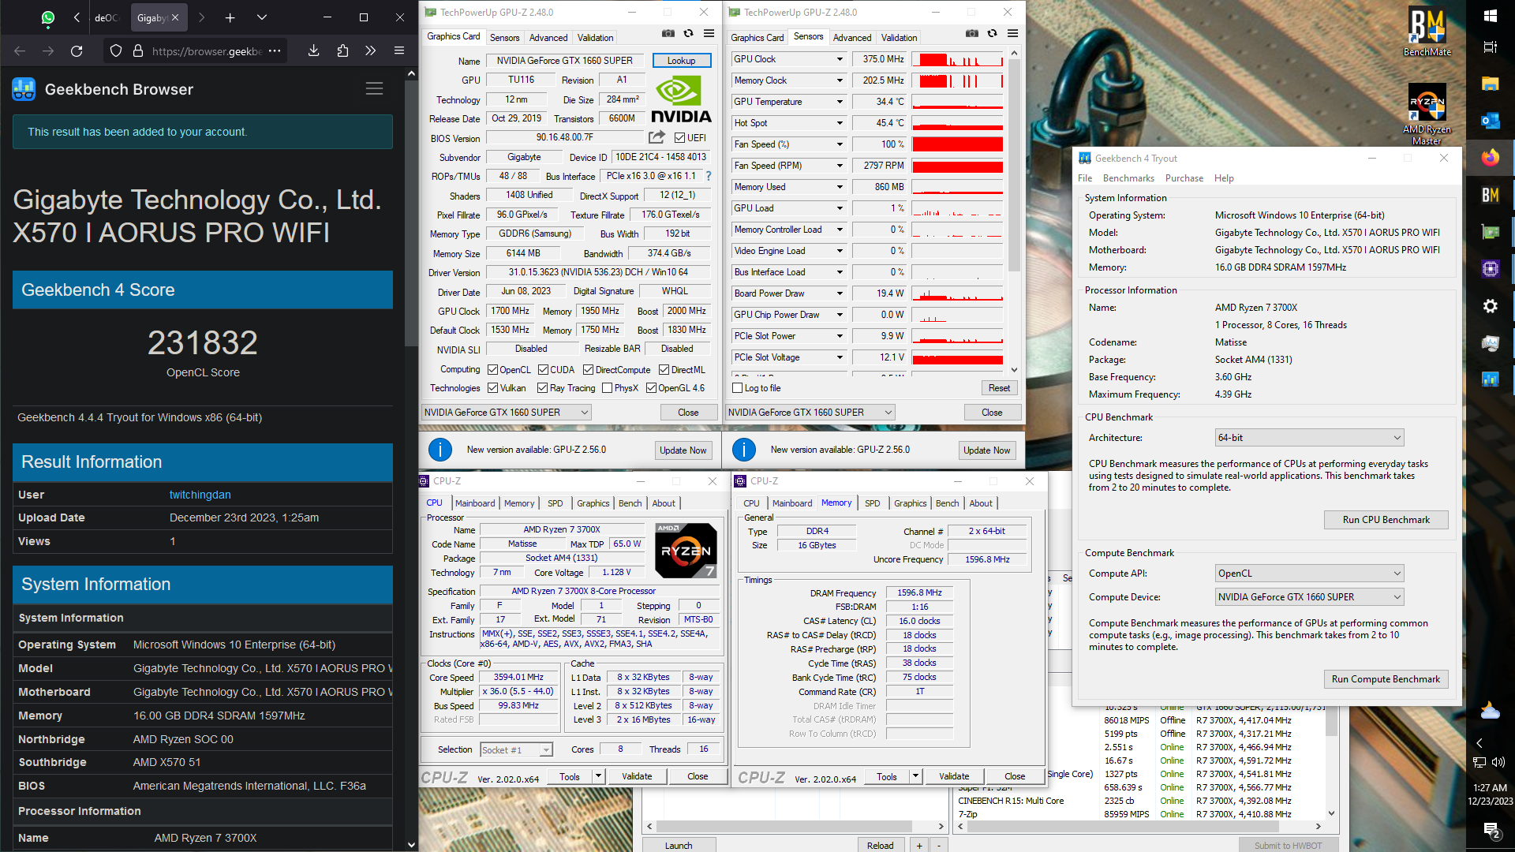Take screenshot in GPU-Z Sensors window

(x=972, y=33)
